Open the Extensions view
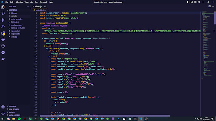Screen dimensions: 216x121 click(x=3, y=33)
